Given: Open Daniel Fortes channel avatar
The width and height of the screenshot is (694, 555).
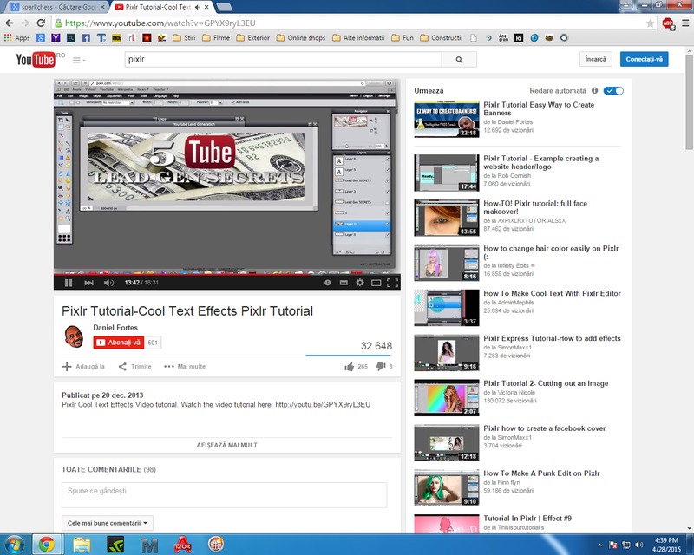Looking at the screenshot, I should coord(74,336).
